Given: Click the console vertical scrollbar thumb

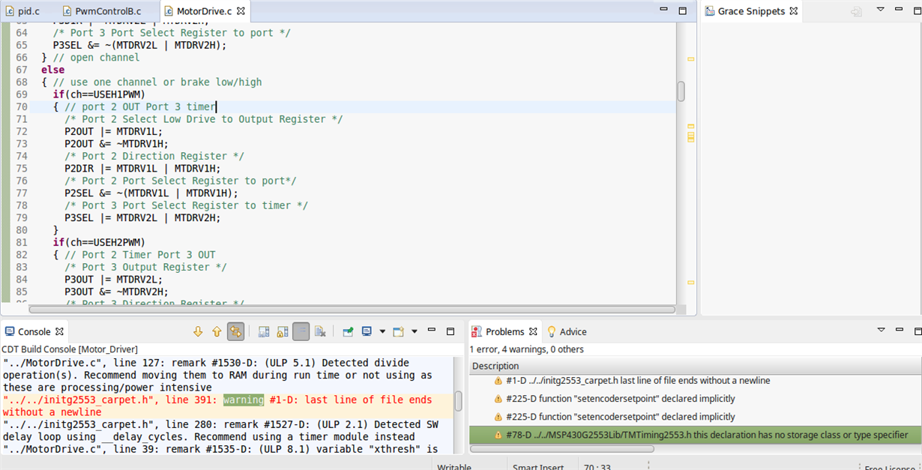Looking at the screenshot, I should 458,401.
